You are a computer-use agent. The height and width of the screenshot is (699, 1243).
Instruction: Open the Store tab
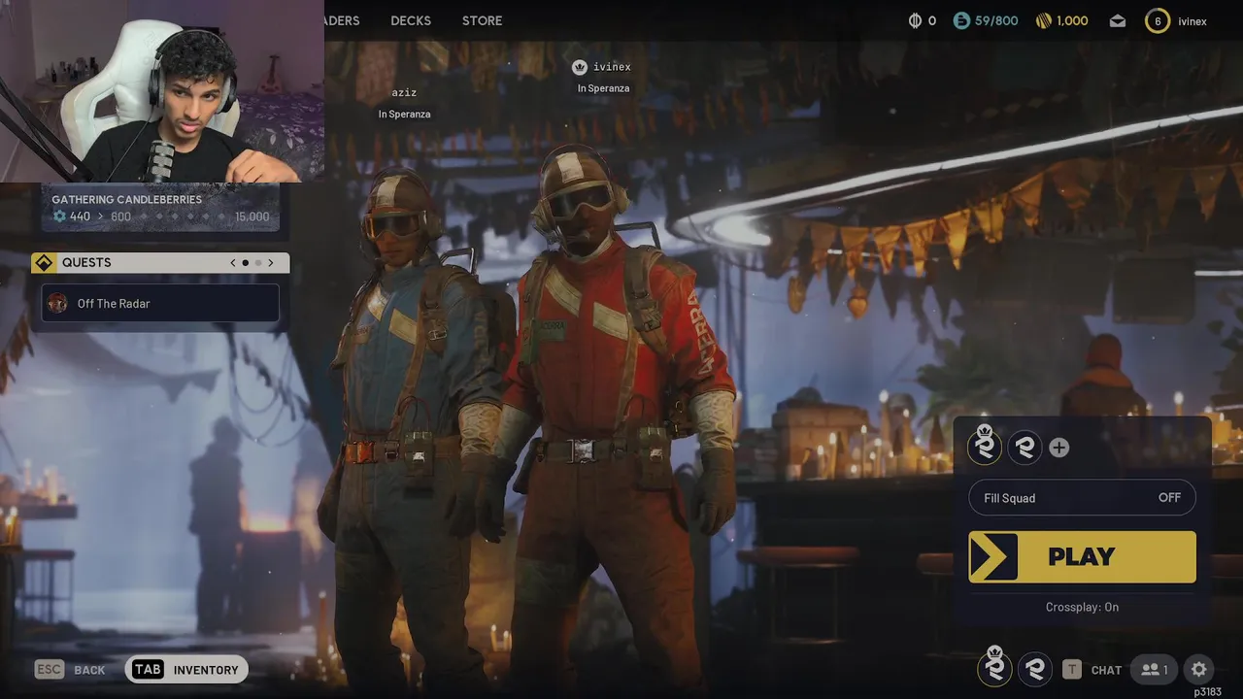[x=482, y=20]
